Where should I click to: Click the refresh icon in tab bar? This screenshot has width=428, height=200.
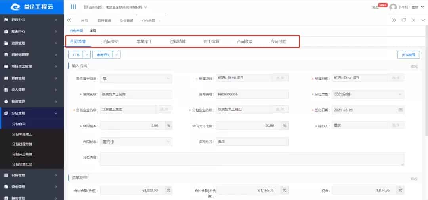(404, 20)
